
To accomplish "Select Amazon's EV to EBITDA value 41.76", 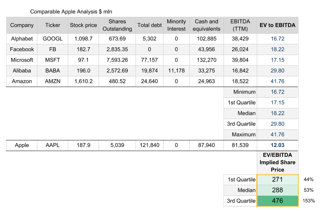I will (x=277, y=81).
